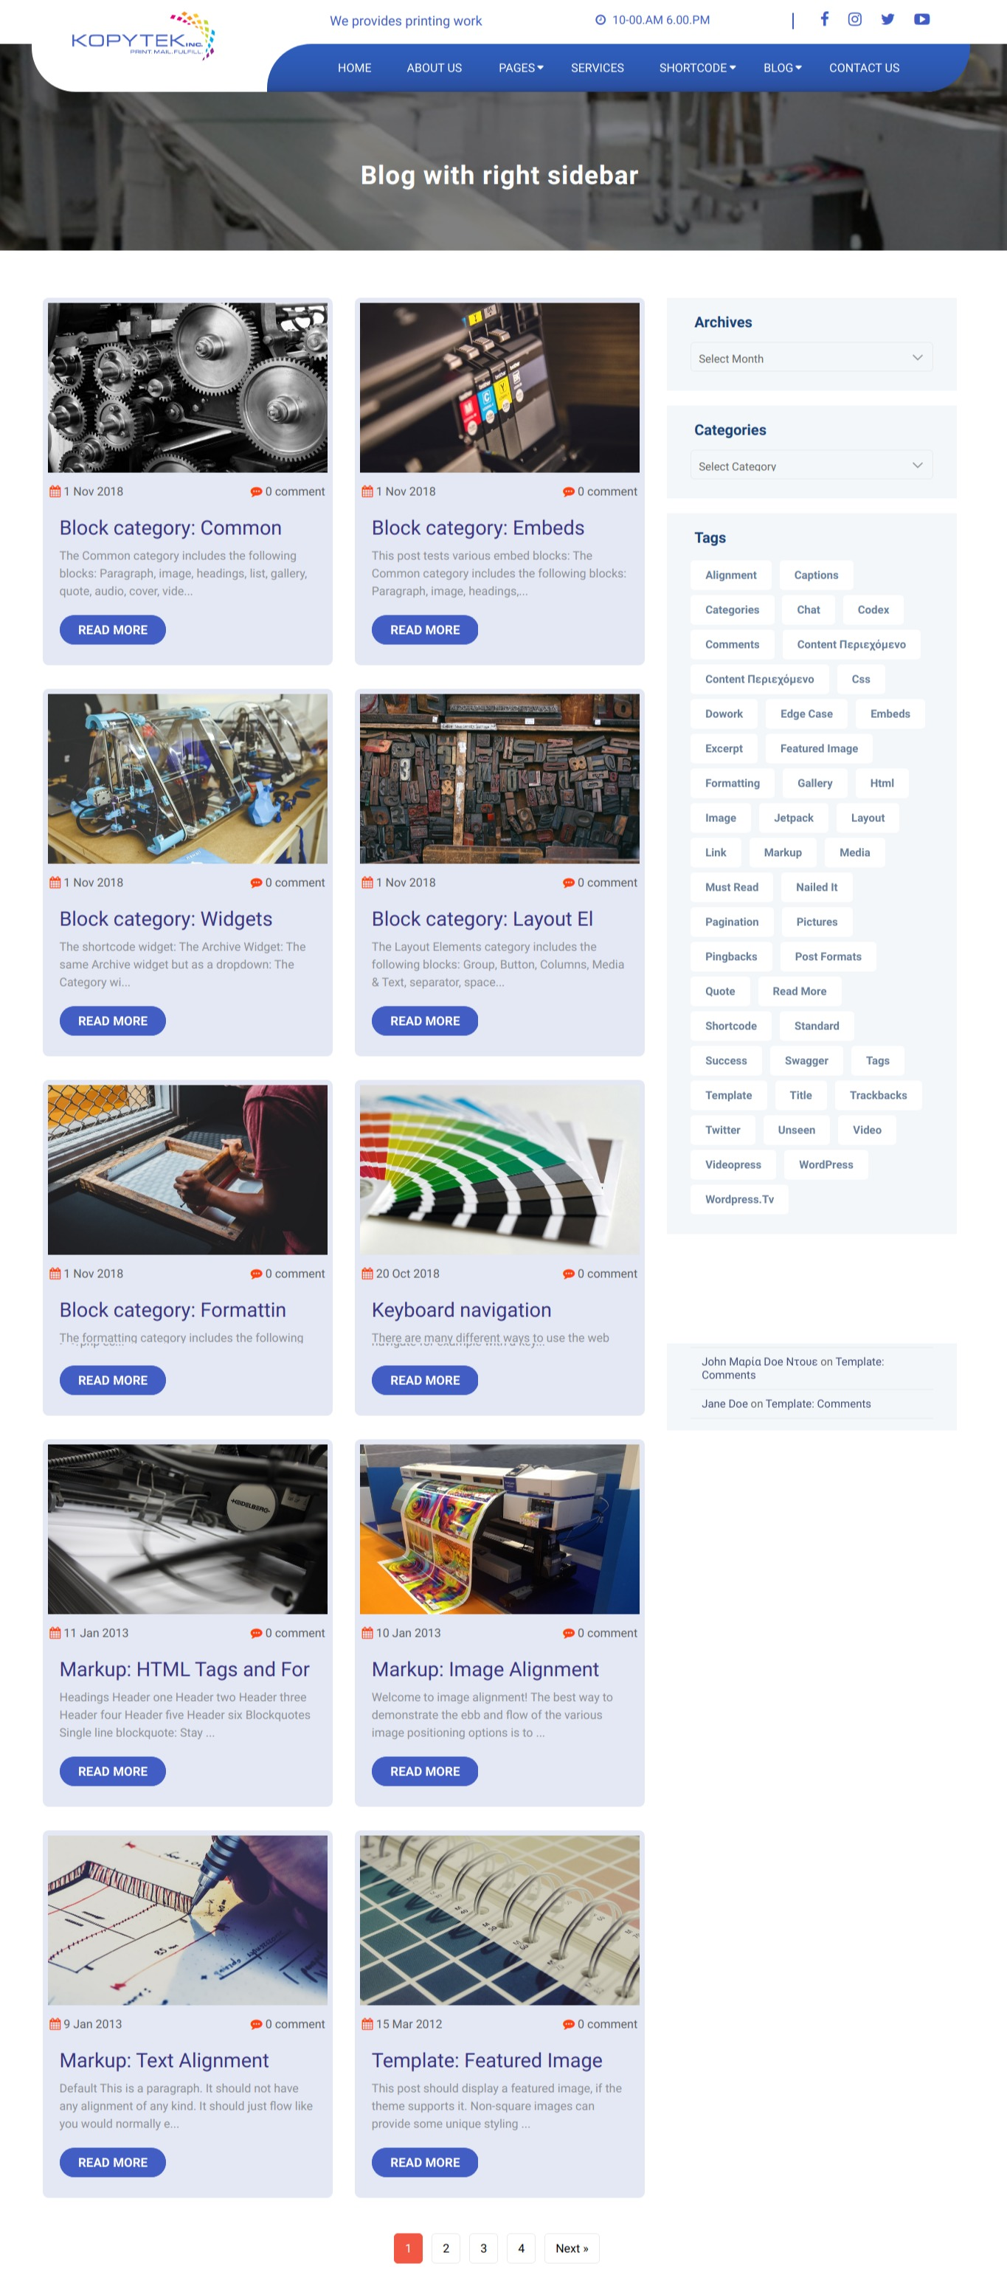
Task: Open the color swatches post thumbnail
Action: (x=499, y=1169)
